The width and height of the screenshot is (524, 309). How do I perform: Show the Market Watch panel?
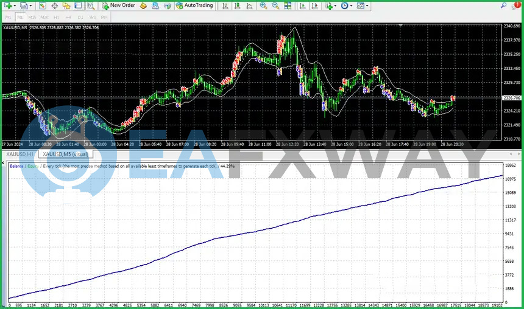click(43, 5)
